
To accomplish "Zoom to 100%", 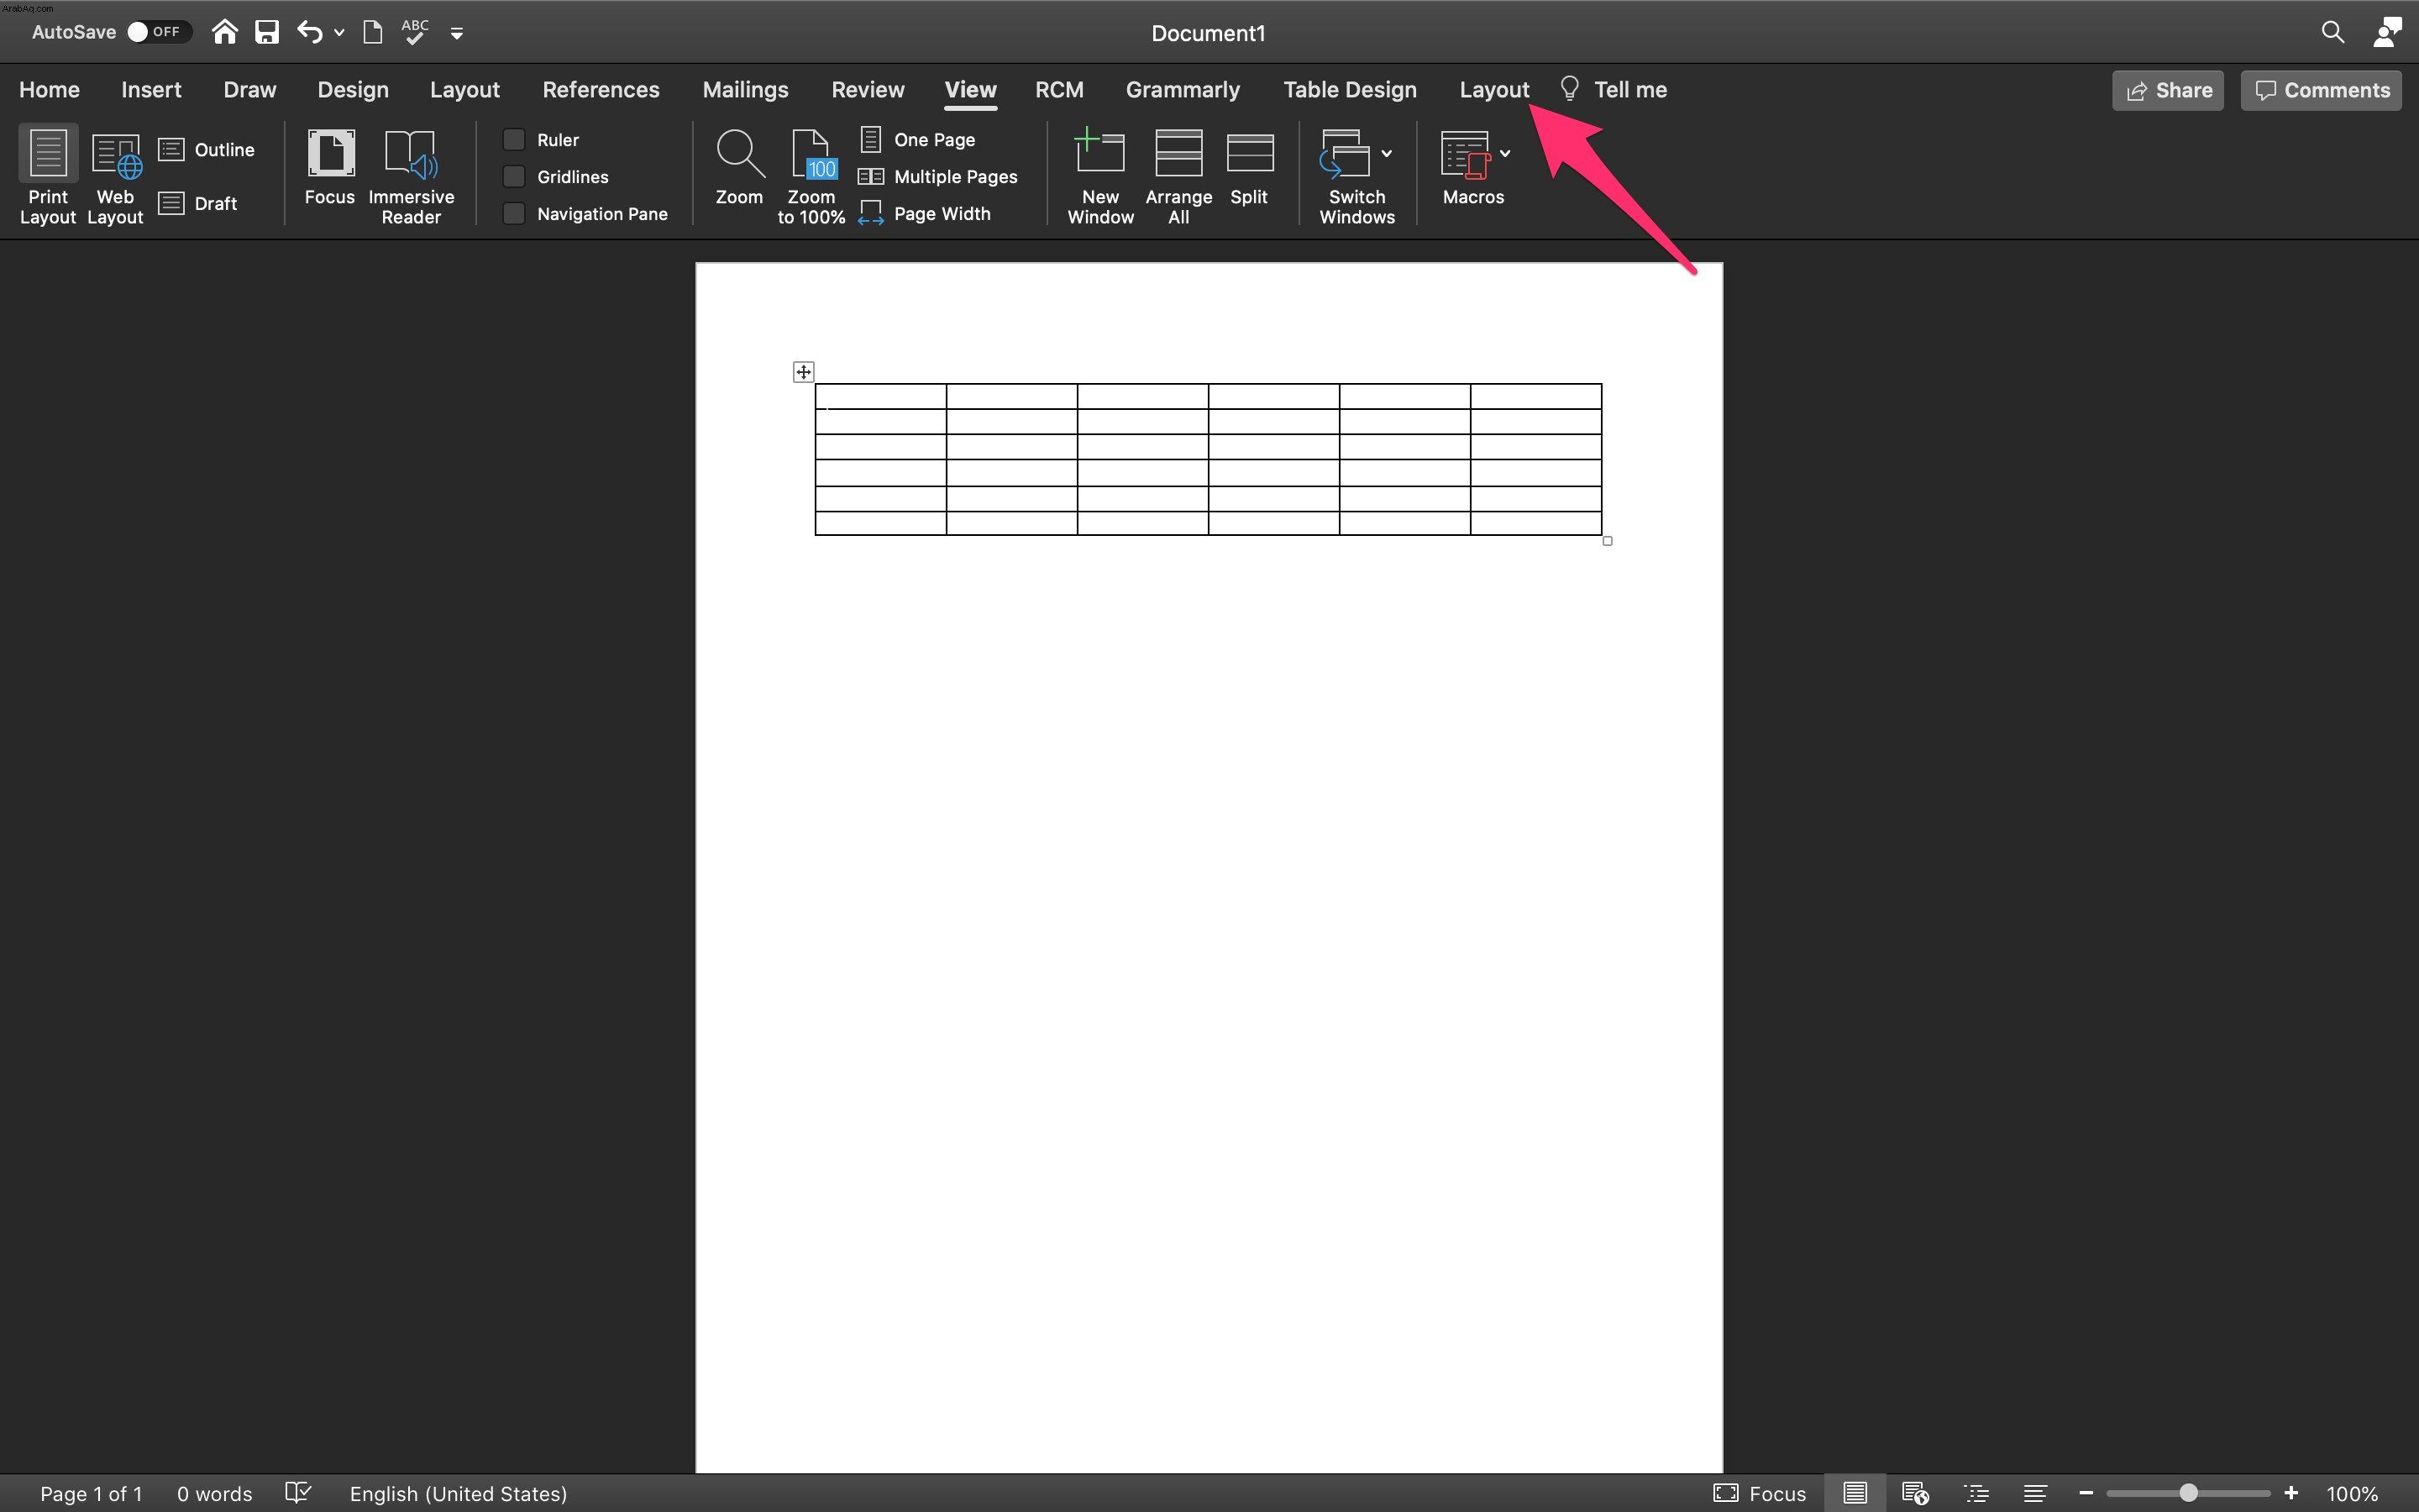I will click(811, 177).
